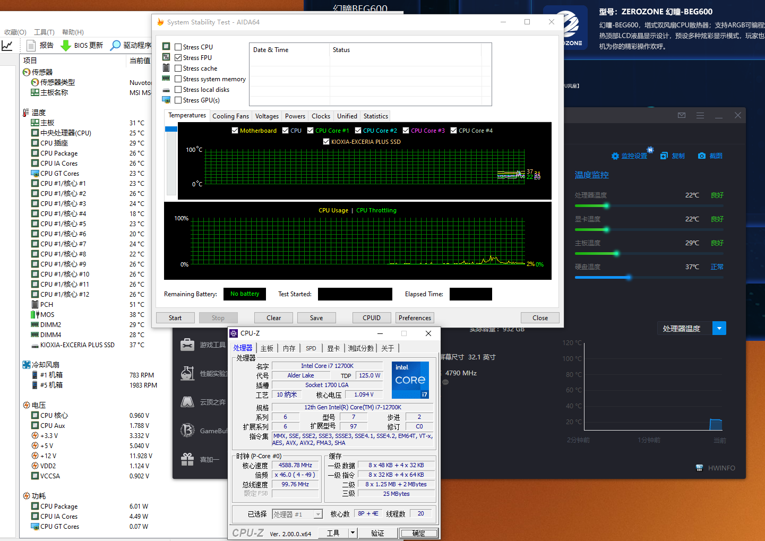
Task: Click the 温度监控 link in monitor window
Action: click(x=591, y=175)
